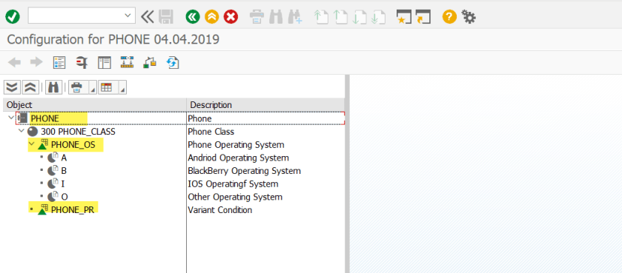This screenshot has height=273, width=622.
Task: Click 'Other Operating System' description
Action: [235, 197]
